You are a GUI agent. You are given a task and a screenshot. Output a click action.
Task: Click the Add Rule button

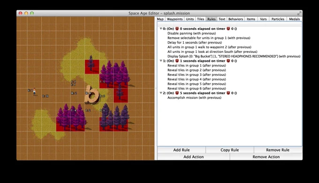(182, 150)
